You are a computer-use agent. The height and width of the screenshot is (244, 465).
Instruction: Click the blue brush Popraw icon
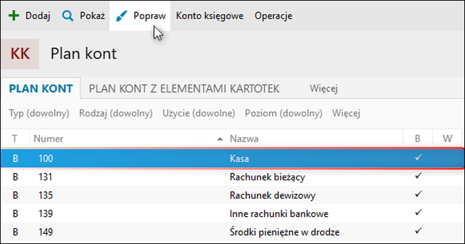pyautogui.click(x=121, y=16)
